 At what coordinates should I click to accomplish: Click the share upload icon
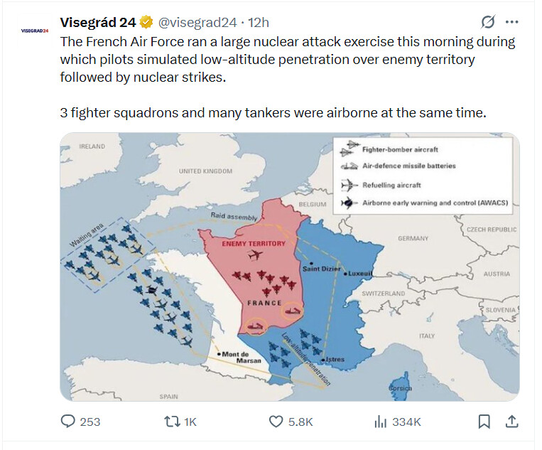[512, 422]
